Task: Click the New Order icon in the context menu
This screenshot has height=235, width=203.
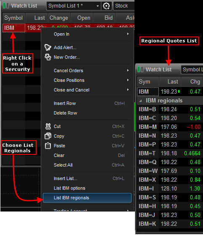Action: pyautogui.click(x=48, y=57)
